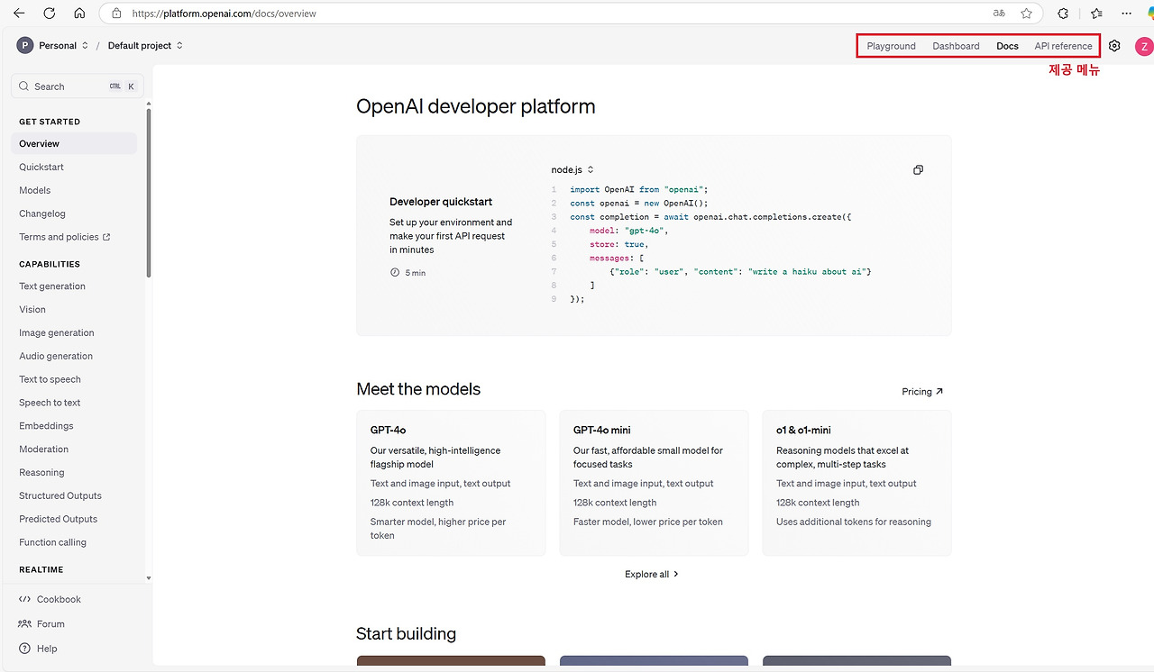Screen dimensions: 1154x672
Task: Change the node.js language selector
Action: click(x=572, y=169)
